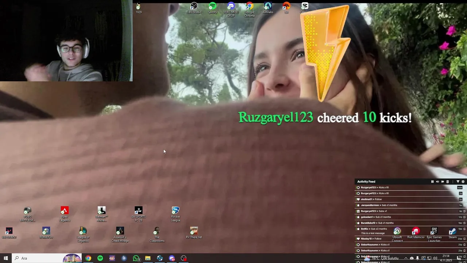Open Riot İstemcisi desktop shortcut

click(x=416, y=233)
